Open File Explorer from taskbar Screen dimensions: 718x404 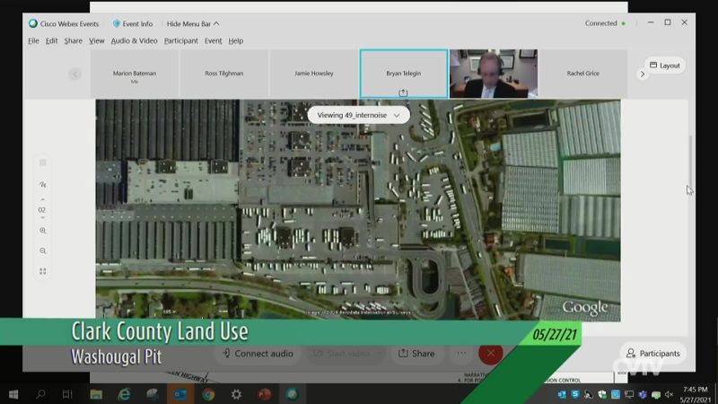tap(96, 394)
